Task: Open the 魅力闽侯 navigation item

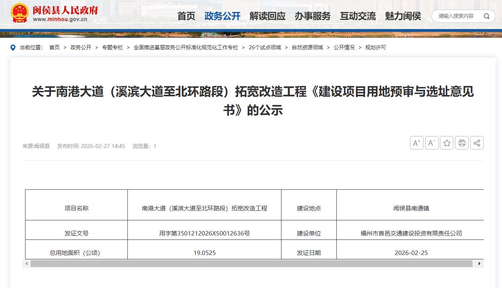Action: coord(402,16)
